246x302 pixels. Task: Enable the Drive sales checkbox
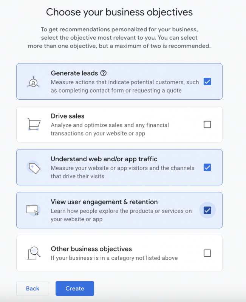[x=207, y=124]
